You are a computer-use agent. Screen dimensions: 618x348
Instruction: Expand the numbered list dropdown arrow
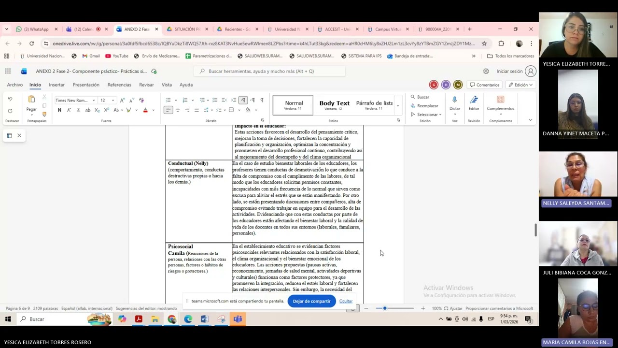pyautogui.click(x=192, y=100)
